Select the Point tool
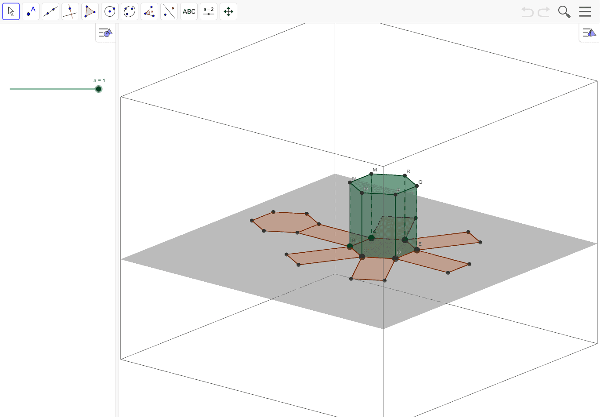 tap(31, 11)
